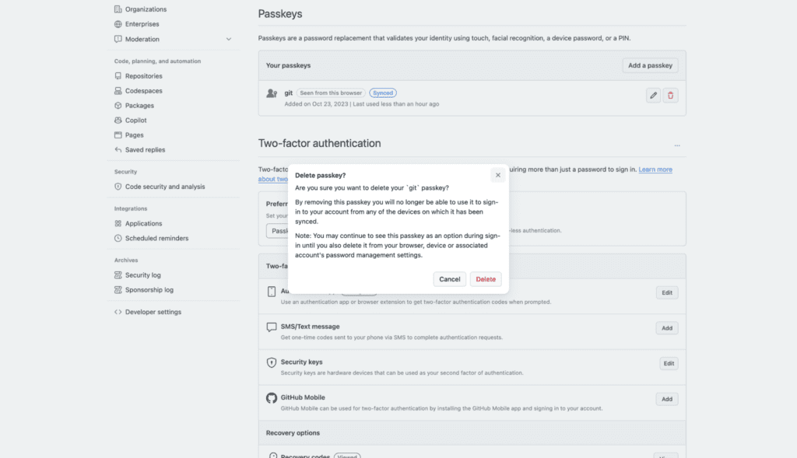Click the key icon next to Security keys
This screenshot has width=797, height=458.
[272, 362]
